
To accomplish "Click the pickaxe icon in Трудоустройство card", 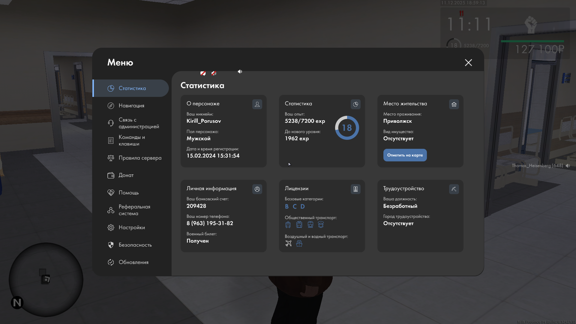I will pyautogui.click(x=454, y=189).
